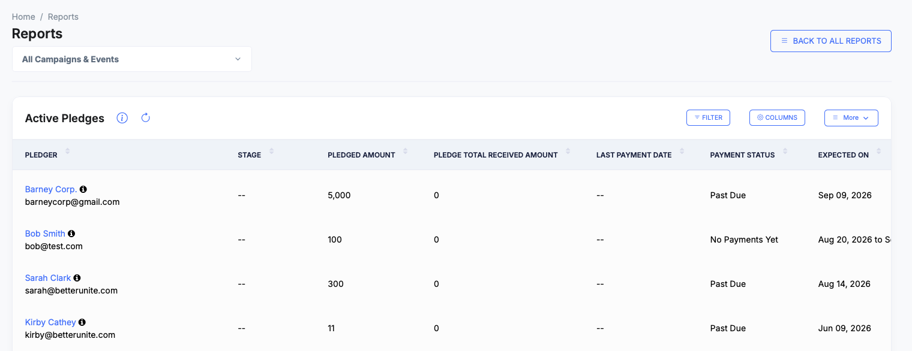Open Barney Corp. pledger profile
The image size is (912, 351).
point(51,189)
